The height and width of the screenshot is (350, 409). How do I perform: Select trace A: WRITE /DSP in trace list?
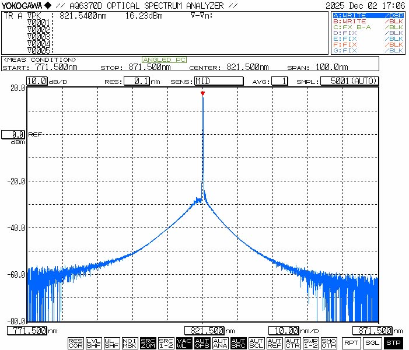[x=368, y=15]
